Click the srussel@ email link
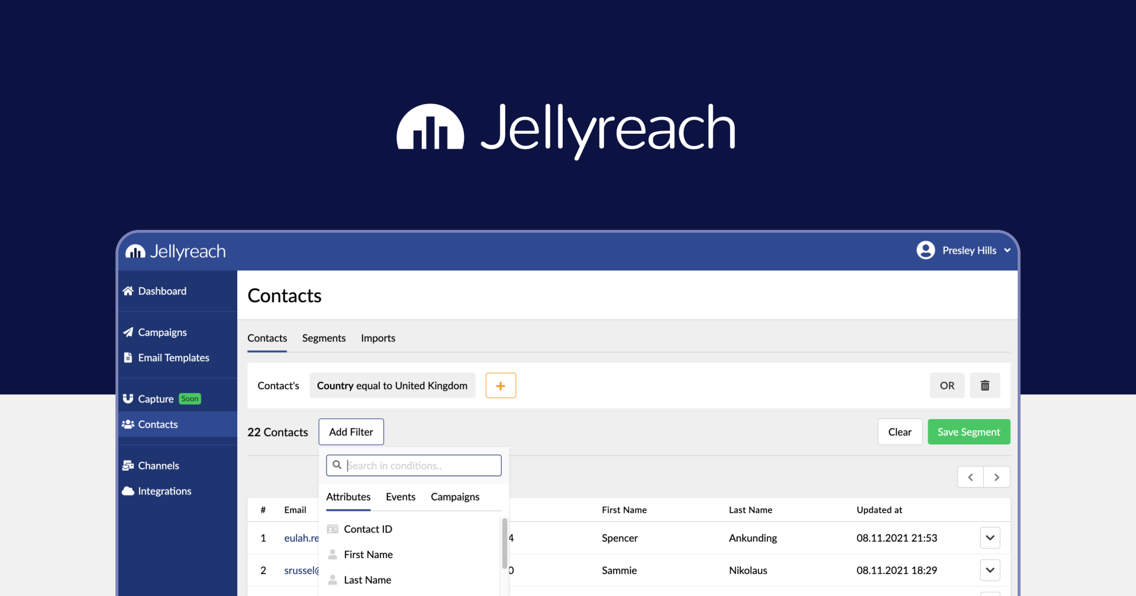 coord(301,571)
